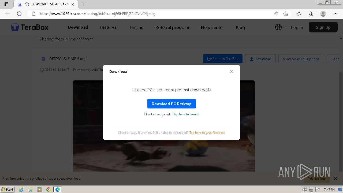This screenshot has width=343, height=193.
Task: Click Tap here to give feedback link
Action: coord(207,133)
